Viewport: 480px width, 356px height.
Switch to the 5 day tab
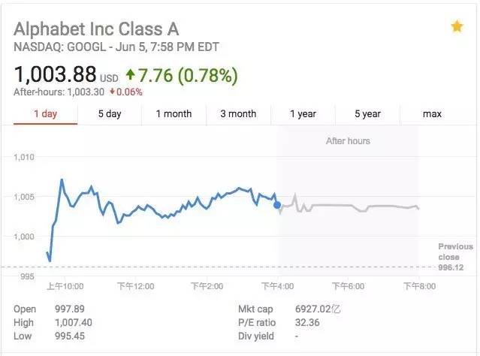pyautogui.click(x=110, y=114)
